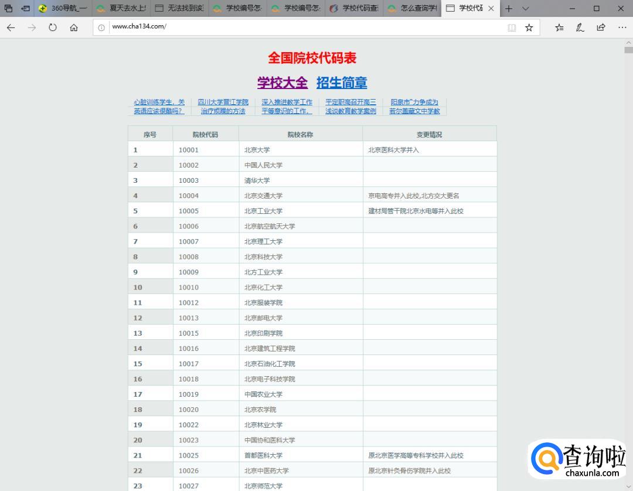This screenshot has height=491, width=633.
Task: Click the 北京医科大学并入 note
Action: coord(393,149)
